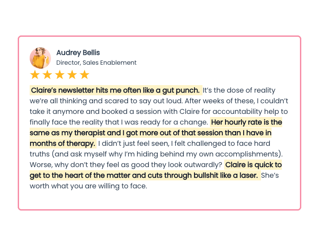Click the highlighted "Her hourly rate" phrase
Screen dimensions: 319x246
246,122
